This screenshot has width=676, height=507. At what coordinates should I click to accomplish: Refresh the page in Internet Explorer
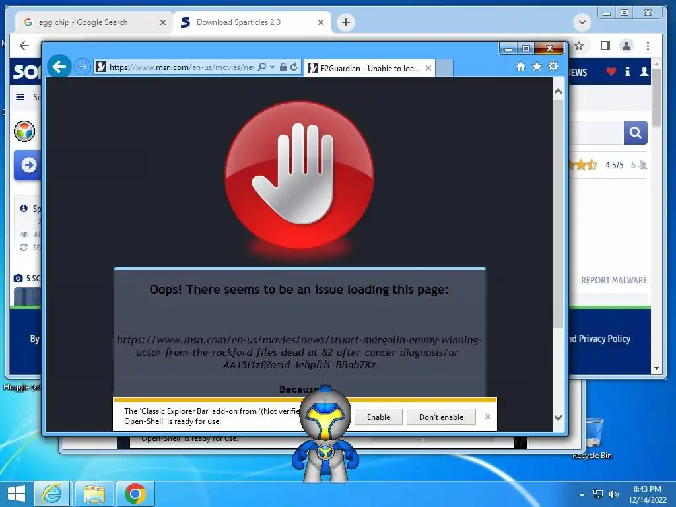point(294,67)
